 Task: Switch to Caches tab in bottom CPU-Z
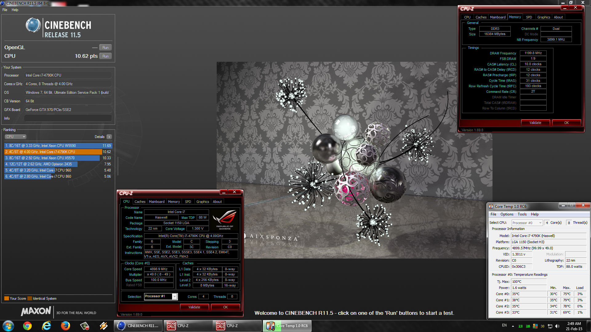click(140, 202)
